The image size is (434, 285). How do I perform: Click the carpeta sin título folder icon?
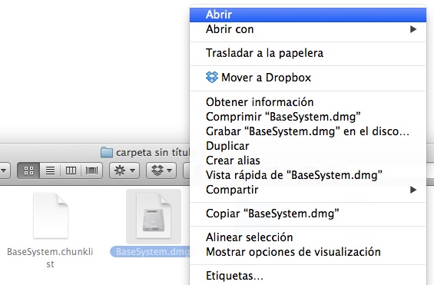click(x=107, y=152)
